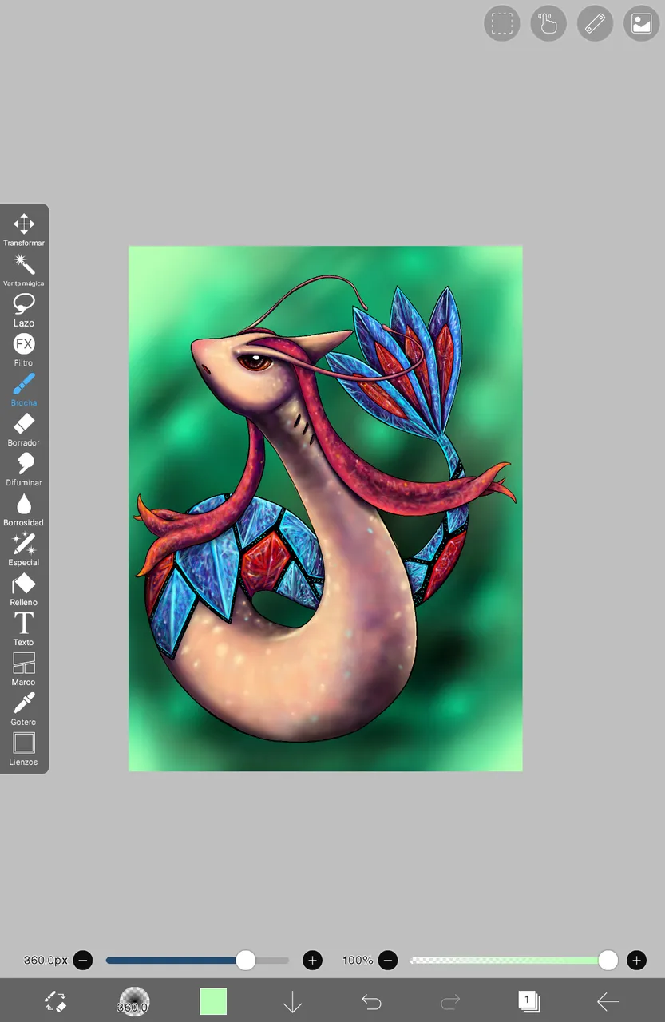Viewport: 665px width, 1022px height.
Task: Open the selection area dashed-square button
Action: pos(502,23)
